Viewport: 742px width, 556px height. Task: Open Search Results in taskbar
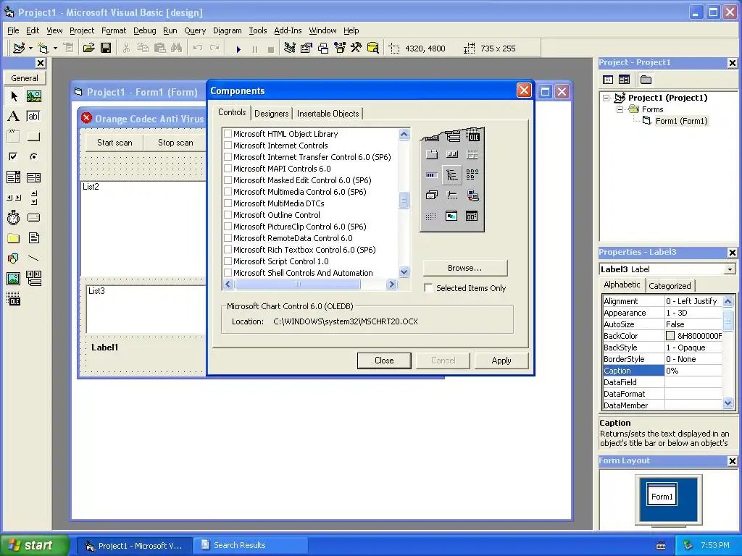(x=250, y=545)
